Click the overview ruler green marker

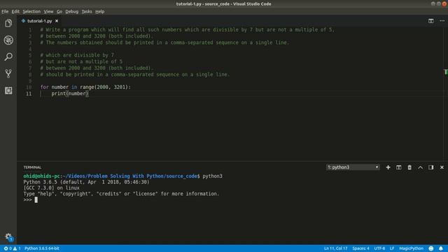point(446,72)
